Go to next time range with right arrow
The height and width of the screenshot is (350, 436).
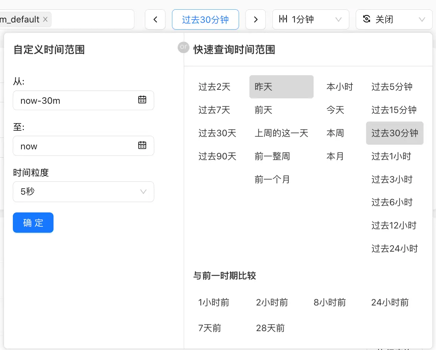(255, 19)
